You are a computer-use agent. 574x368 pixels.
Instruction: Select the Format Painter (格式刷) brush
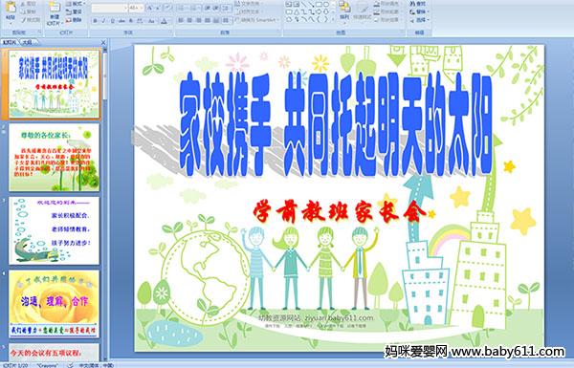click(x=32, y=20)
